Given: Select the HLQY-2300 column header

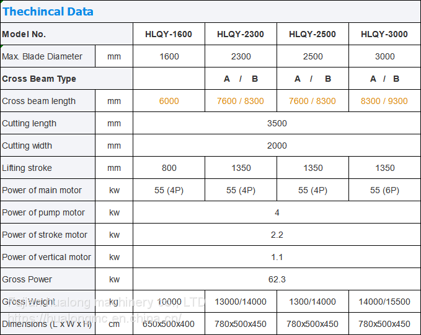Looking at the screenshot, I should click(x=241, y=34).
